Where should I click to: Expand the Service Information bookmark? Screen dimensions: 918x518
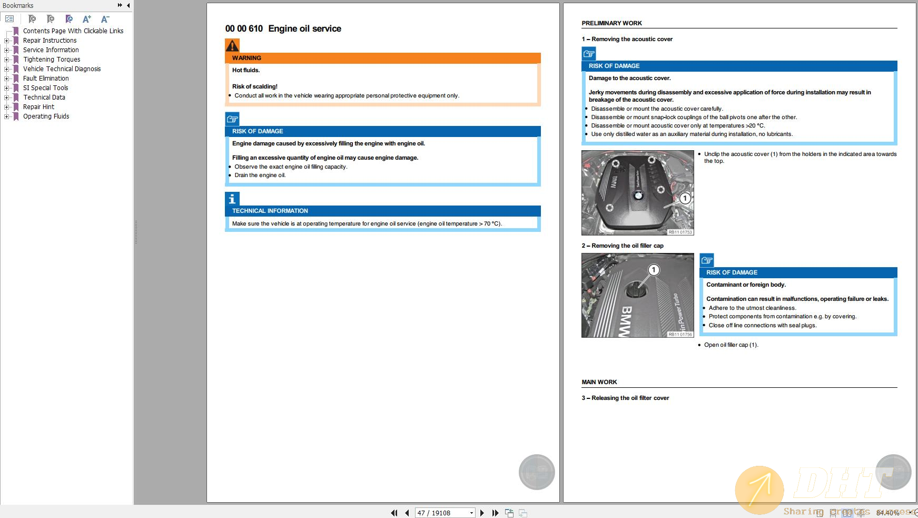pos(7,50)
